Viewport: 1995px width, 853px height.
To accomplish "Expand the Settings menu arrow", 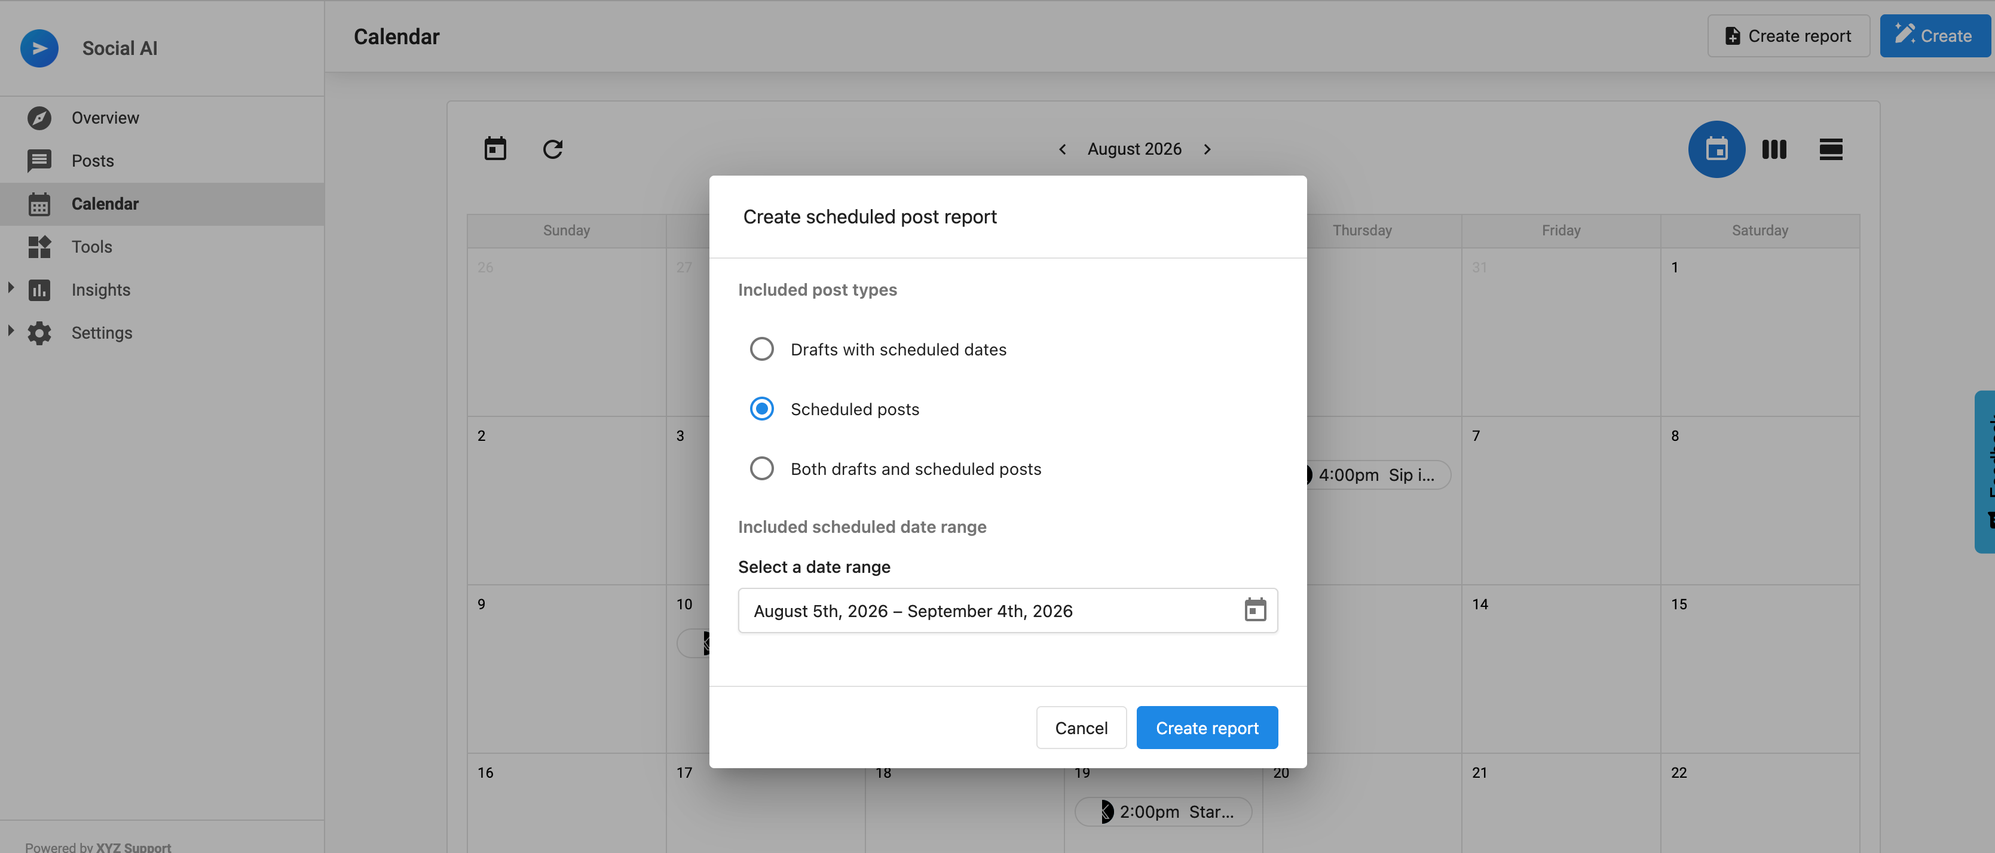I will click(11, 332).
